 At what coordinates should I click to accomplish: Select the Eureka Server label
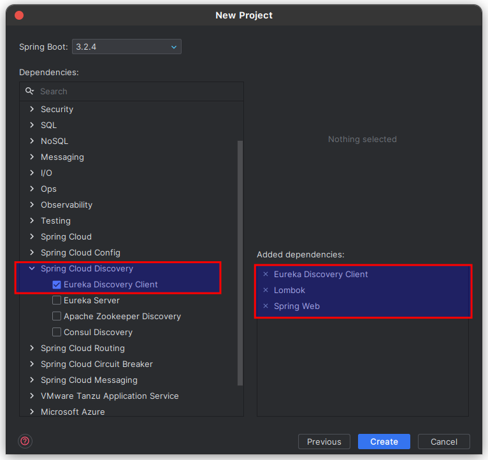[x=92, y=300]
